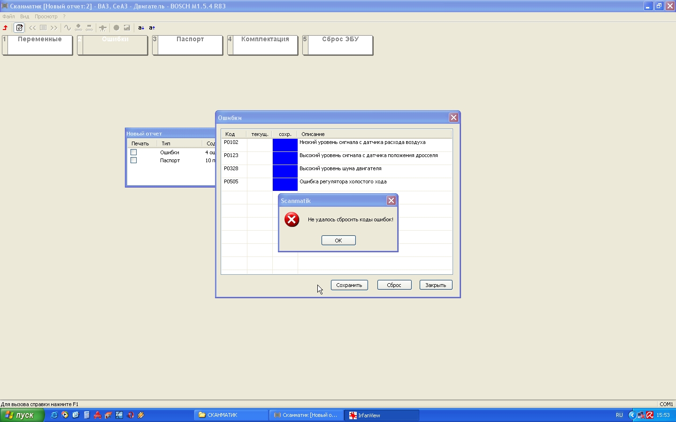The image size is (676, 422).
Task: Click increase font size 'a↑' icon
Action: (152, 28)
